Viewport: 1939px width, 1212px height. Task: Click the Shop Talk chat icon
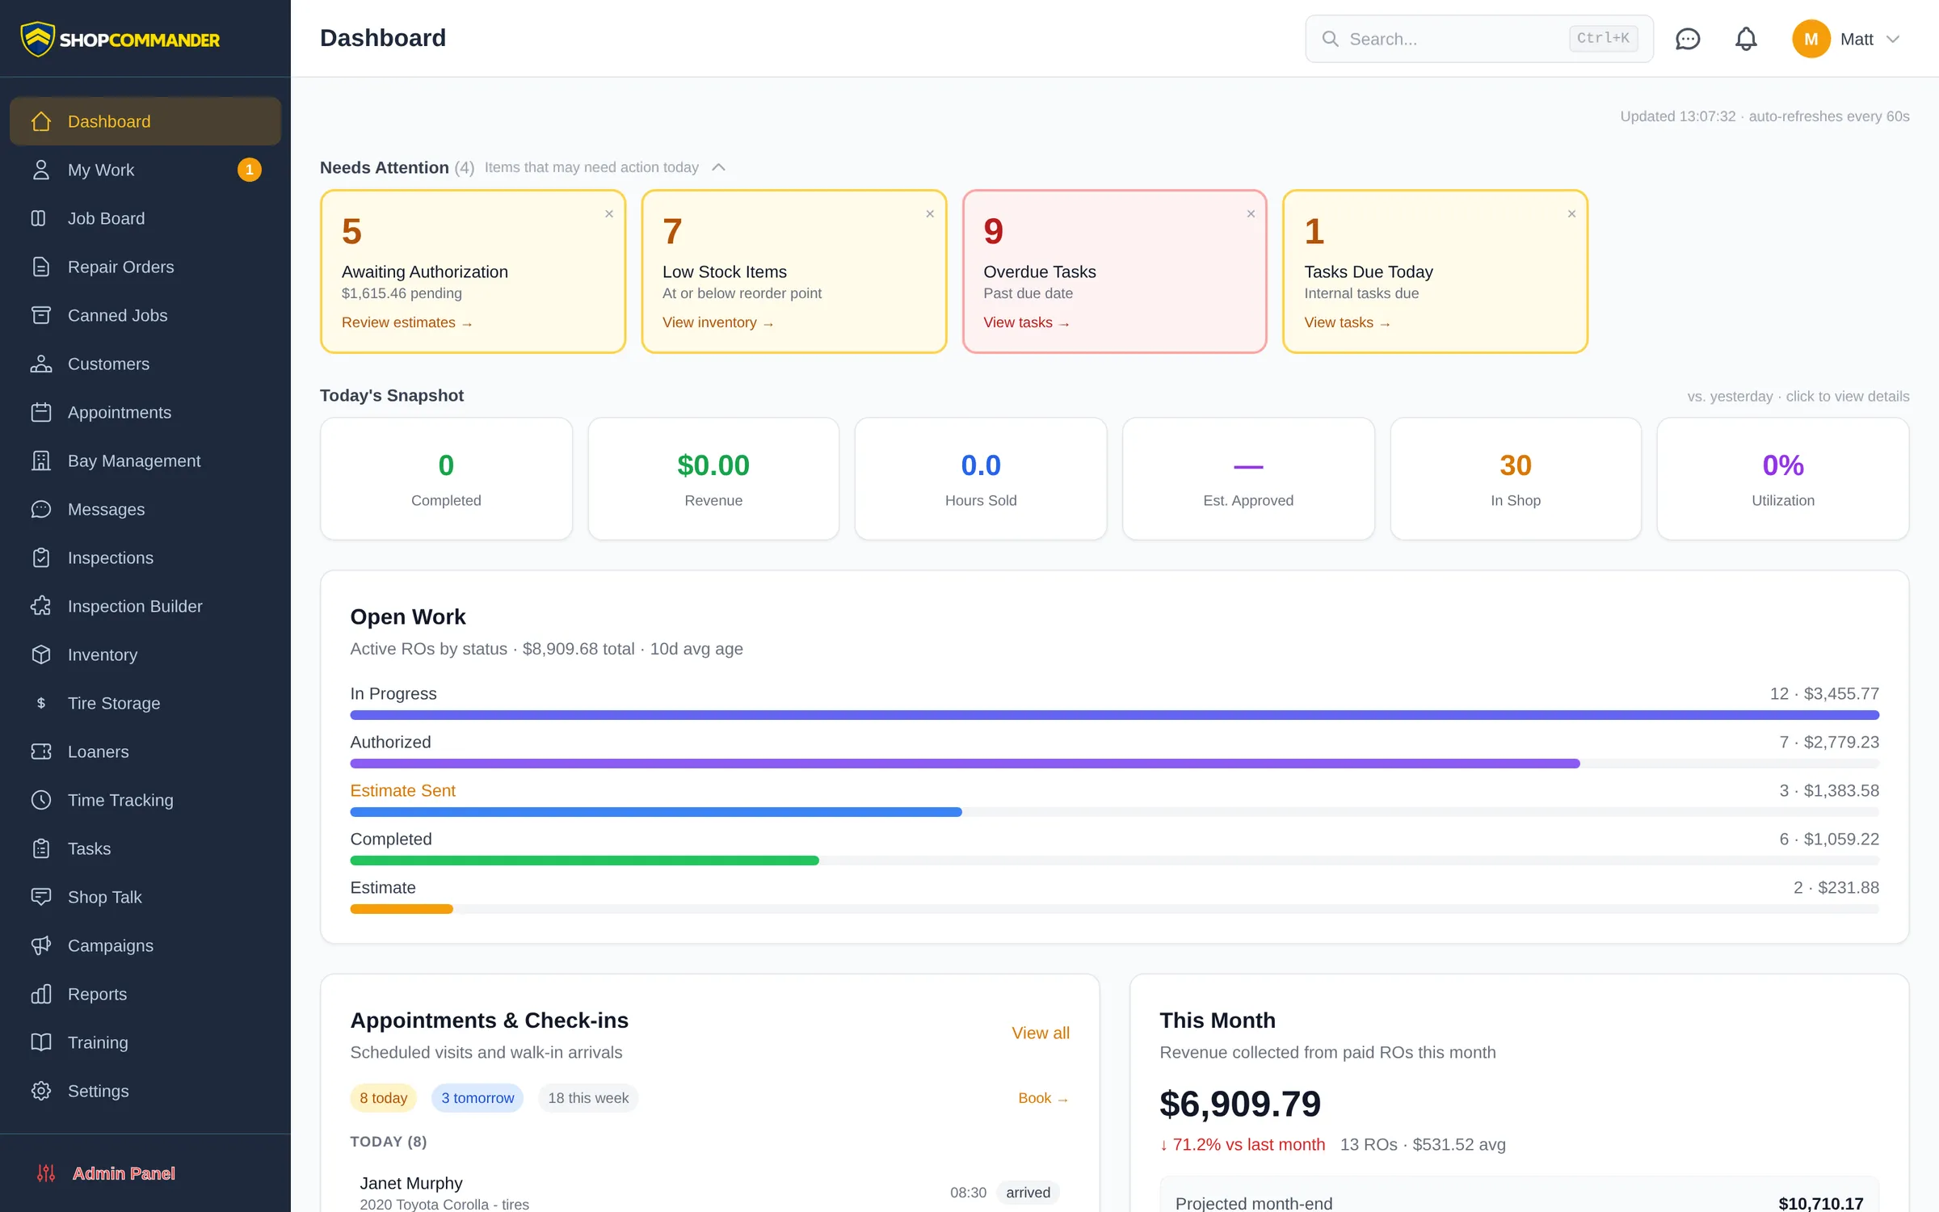tap(41, 897)
